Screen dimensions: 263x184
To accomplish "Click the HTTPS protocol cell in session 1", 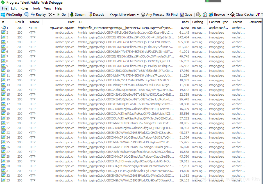I will pos(33,28).
